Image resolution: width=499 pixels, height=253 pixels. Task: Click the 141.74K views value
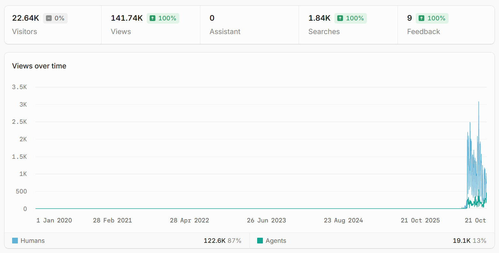[127, 18]
